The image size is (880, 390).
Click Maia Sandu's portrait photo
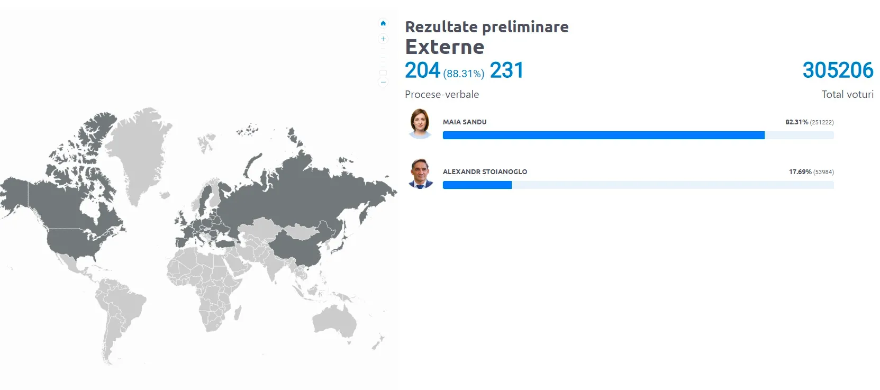pos(420,124)
